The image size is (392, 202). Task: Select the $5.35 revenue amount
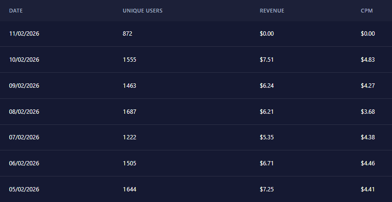tap(267, 137)
